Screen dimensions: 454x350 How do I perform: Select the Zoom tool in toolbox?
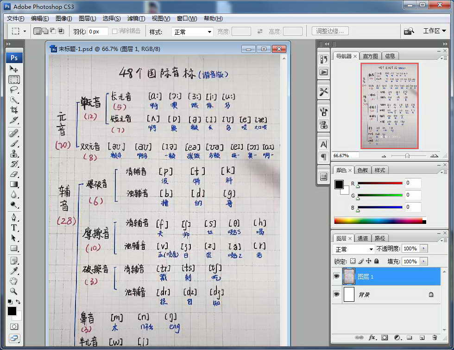[13, 291]
